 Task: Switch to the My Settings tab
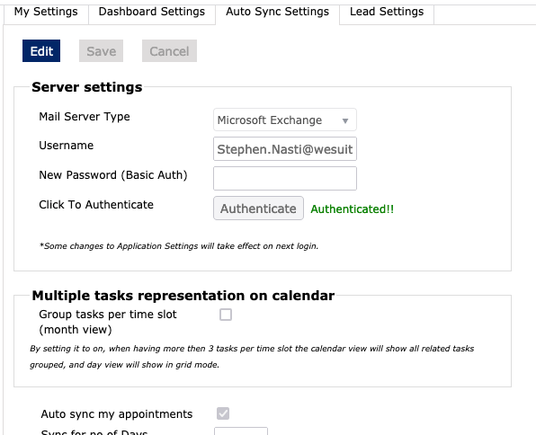[46, 13]
